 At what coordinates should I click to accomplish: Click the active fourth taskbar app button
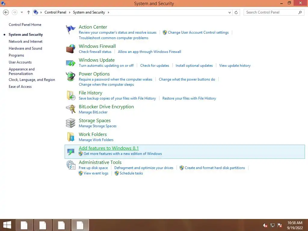point(80,225)
